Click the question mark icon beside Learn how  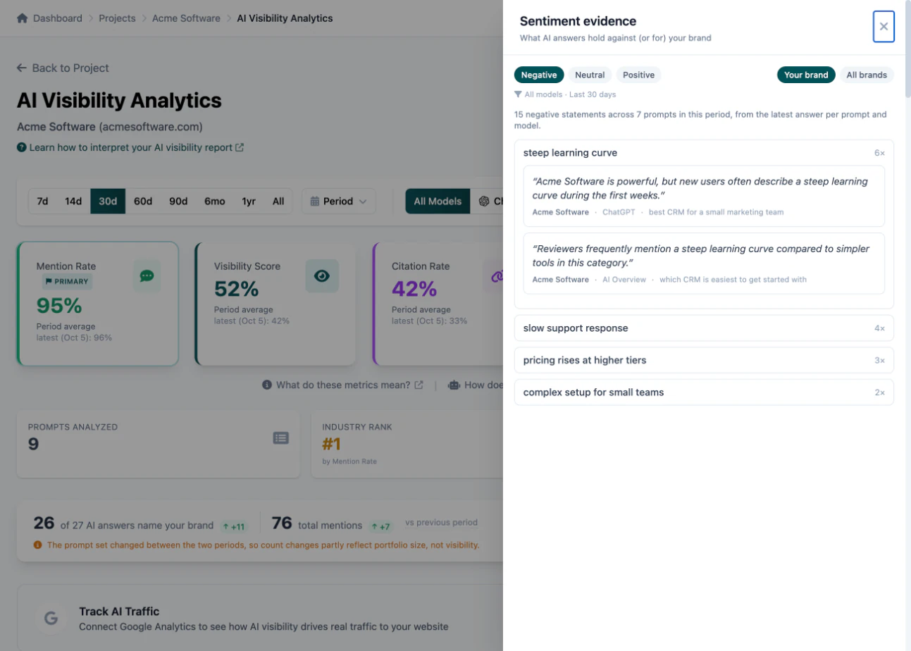pos(22,148)
